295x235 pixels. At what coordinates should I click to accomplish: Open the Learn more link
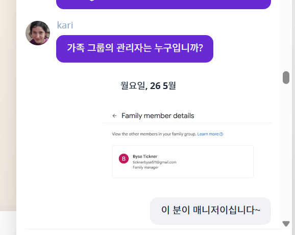point(208,134)
